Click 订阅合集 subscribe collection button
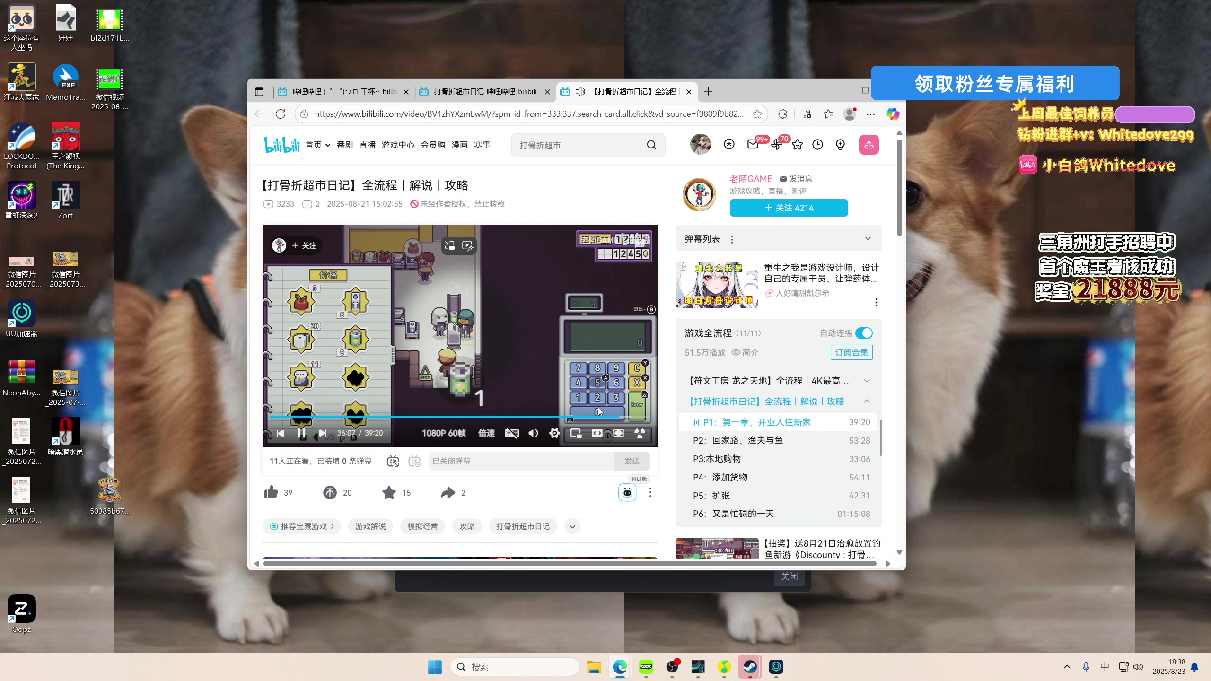The width and height of the screenshot is (1211, 681). [851, 352]
